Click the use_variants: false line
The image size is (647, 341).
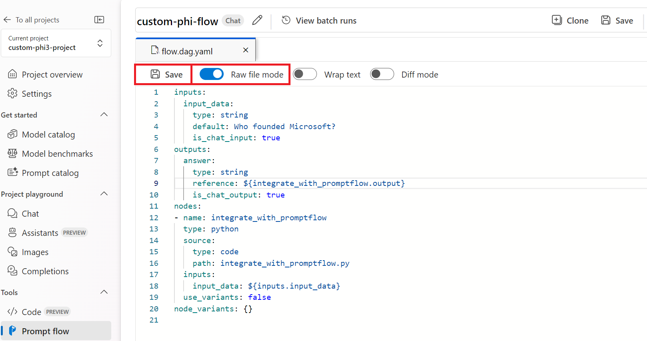coord(227,297)
